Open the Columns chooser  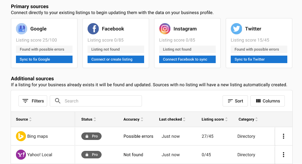268,101
